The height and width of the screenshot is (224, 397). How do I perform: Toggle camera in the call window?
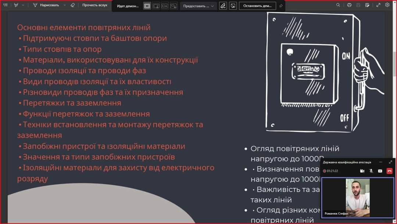pyautogui.click(x=362, y=171)
